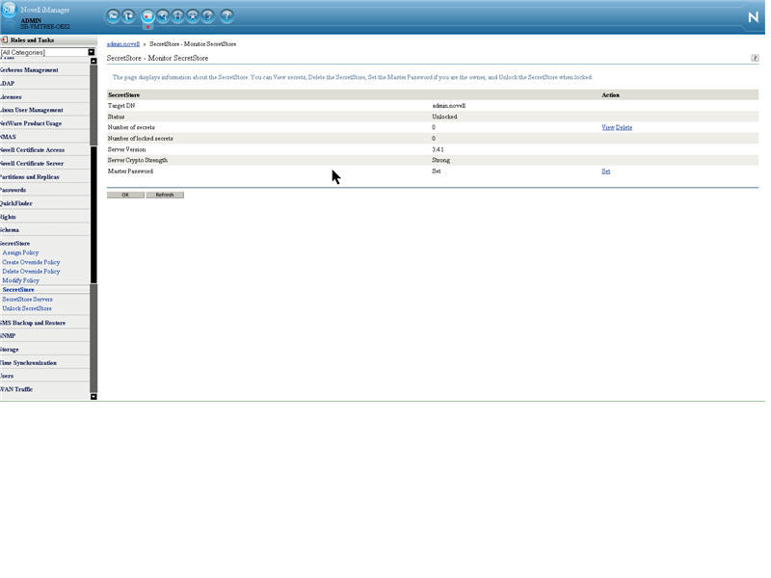The height and width of the screenshot is (578, 771).
Task: Click the Action column header
Action: coord(610,94)
